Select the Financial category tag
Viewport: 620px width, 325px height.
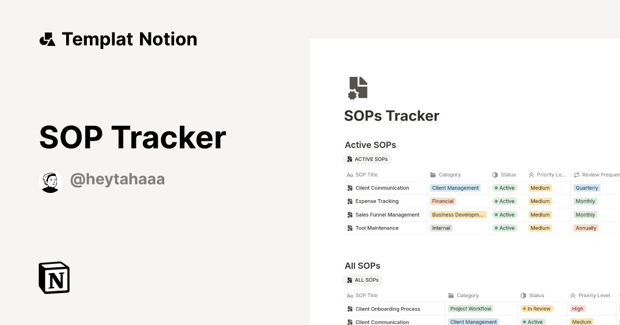pos(442,201)
